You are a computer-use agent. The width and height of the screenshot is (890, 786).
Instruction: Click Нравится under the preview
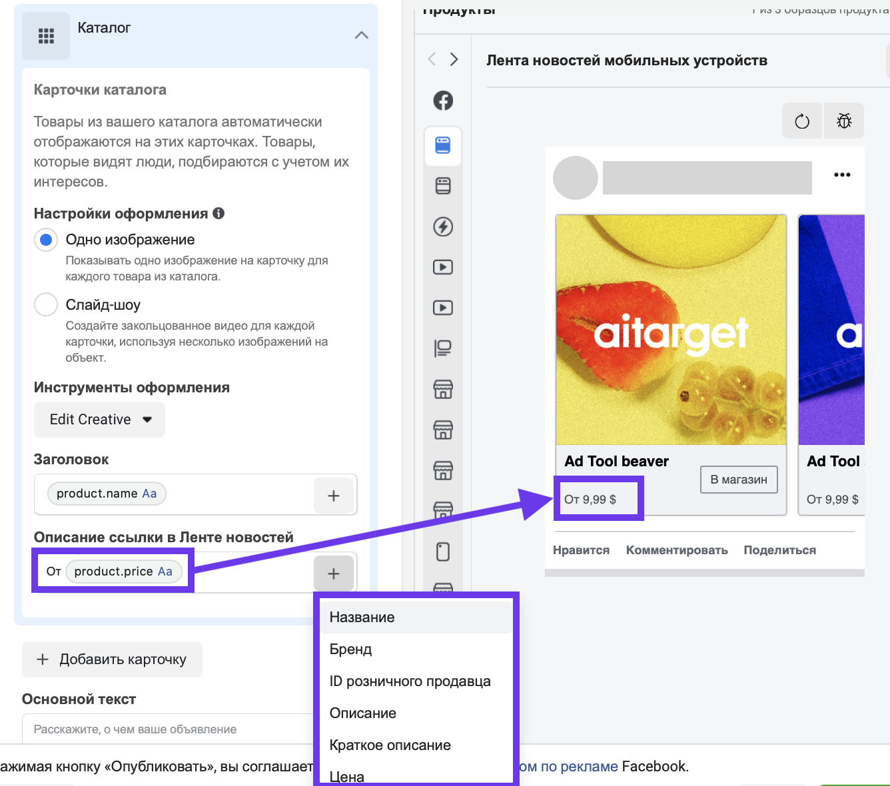pyautogui.click(x=582, y=550)
